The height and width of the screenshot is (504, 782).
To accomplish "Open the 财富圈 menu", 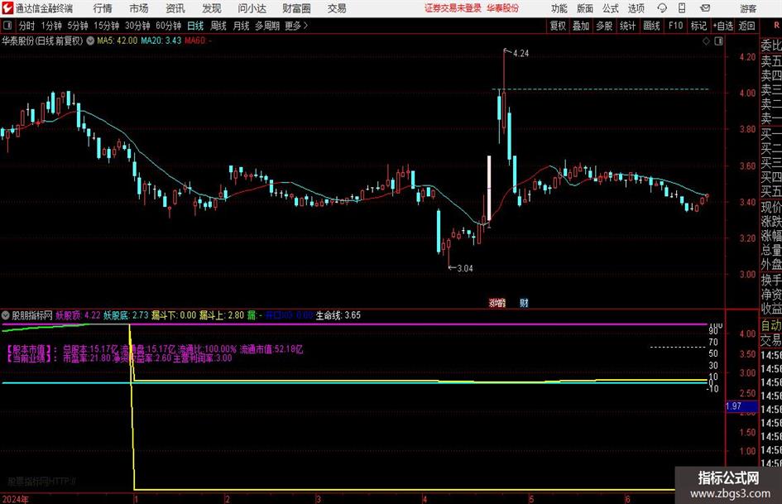I will pos(296,8).
